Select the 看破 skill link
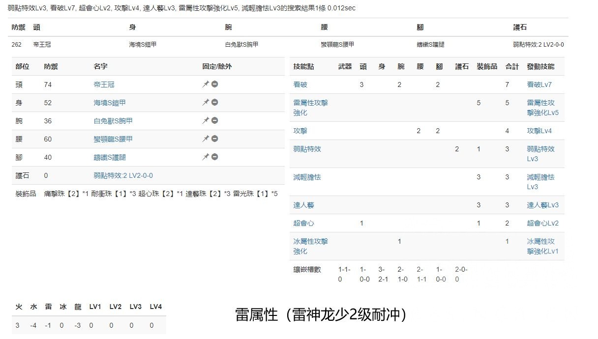Viewport: 598px width, 339px height. [300, 84]
